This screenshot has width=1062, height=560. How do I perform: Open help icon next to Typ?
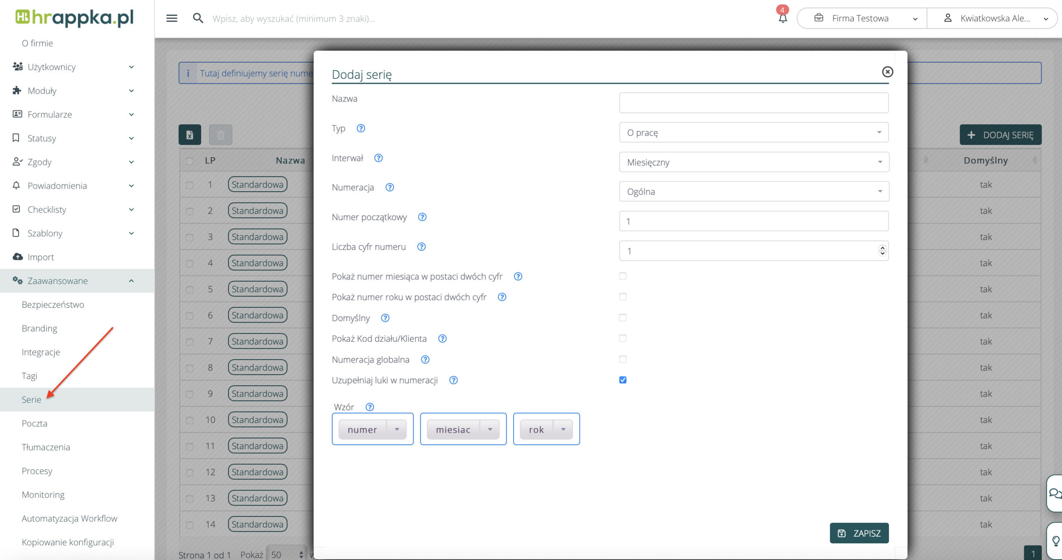pyautogui.click(x=361, y=128)
